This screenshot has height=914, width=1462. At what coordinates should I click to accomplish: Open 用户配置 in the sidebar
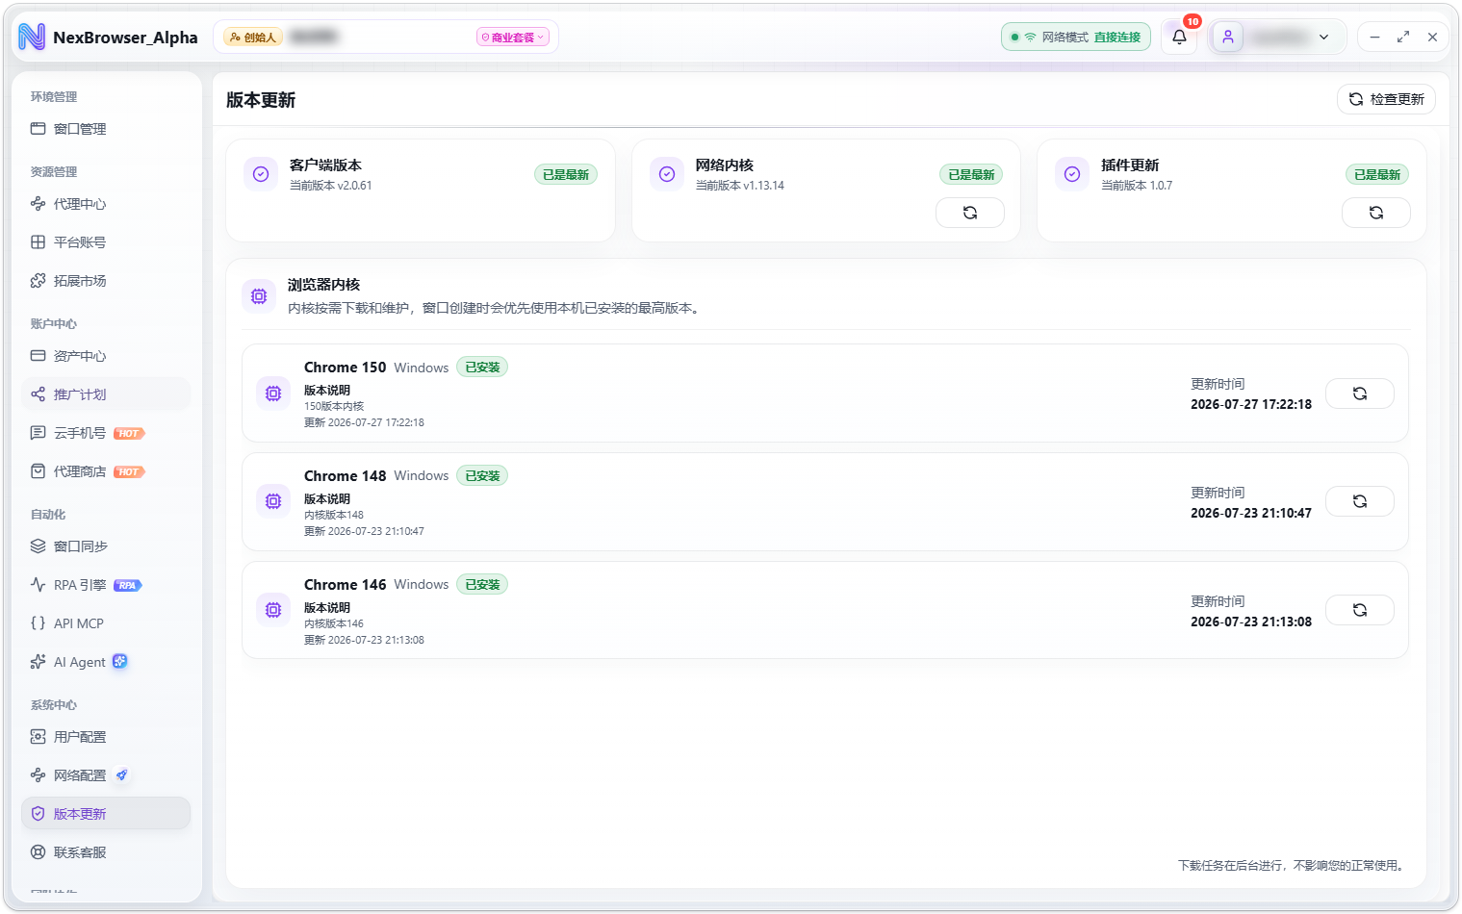click(x=106, y=737)
